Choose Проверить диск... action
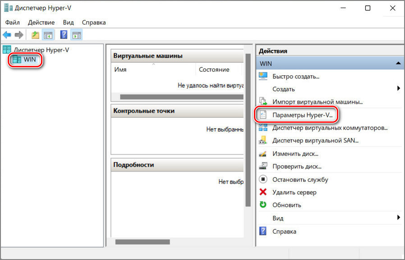Screen dimensions: 405x260 (297, 167)
